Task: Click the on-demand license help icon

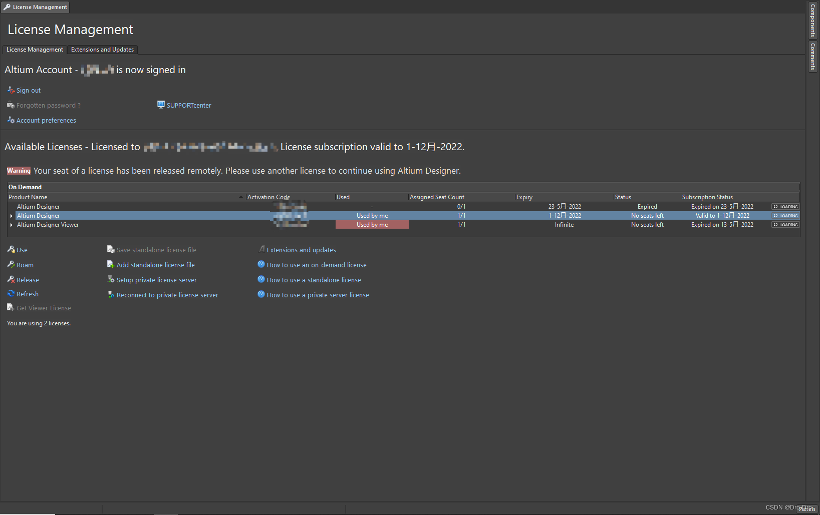Action: 261,264
